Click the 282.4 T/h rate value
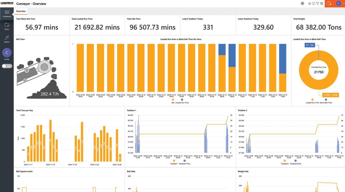The height and width of the screenshot is (192, 345). [x=50, y=94]
